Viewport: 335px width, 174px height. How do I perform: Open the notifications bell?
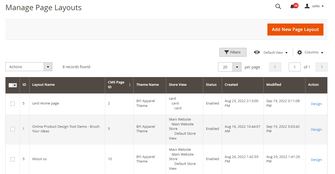(x=292, y=6)
